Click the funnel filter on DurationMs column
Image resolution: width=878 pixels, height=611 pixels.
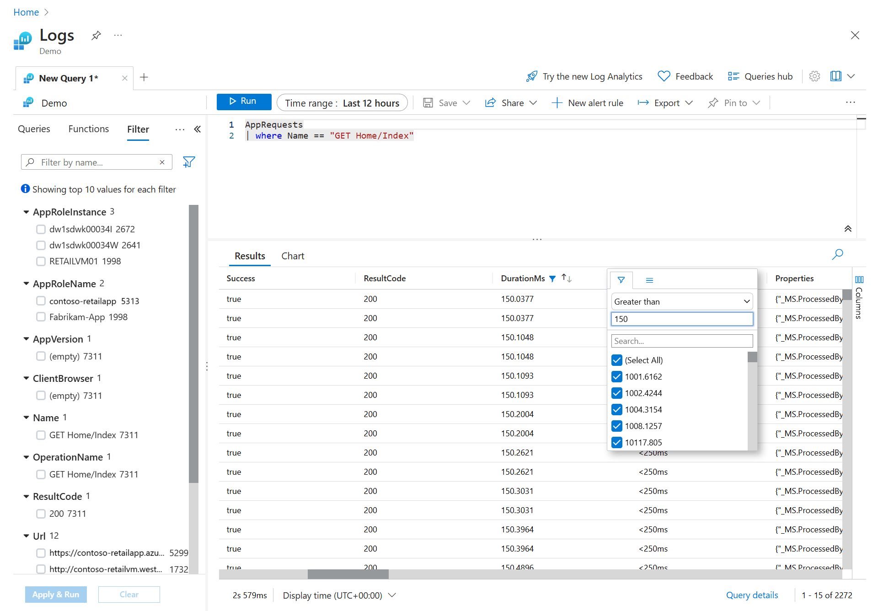coord(552,279)
